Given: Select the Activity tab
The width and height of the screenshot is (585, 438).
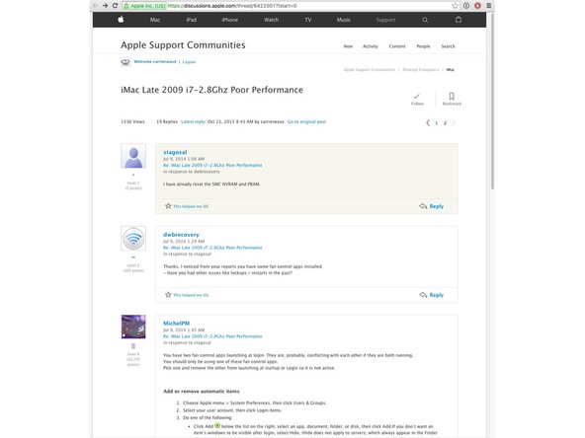Looking at the screenshot, I should pyautogui.click(x=371, y=46).
